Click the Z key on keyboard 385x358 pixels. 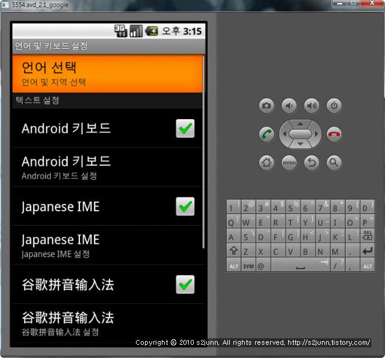(x=248, y=250)
